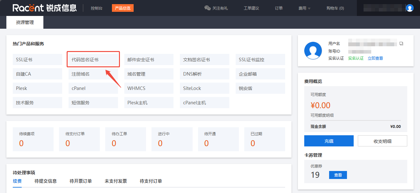Switch to the 未支付发票 tab
The width and height of the screenshot is (420, 193).
point(116,181)
